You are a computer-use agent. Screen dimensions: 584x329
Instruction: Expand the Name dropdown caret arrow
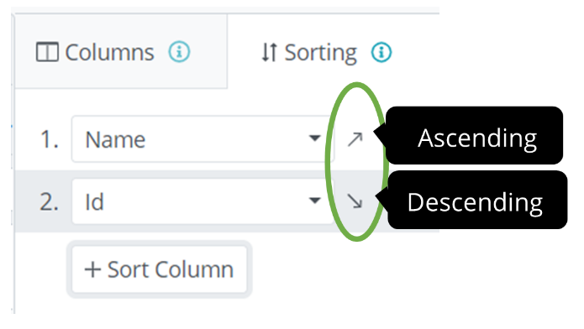[x=315, y=138]
